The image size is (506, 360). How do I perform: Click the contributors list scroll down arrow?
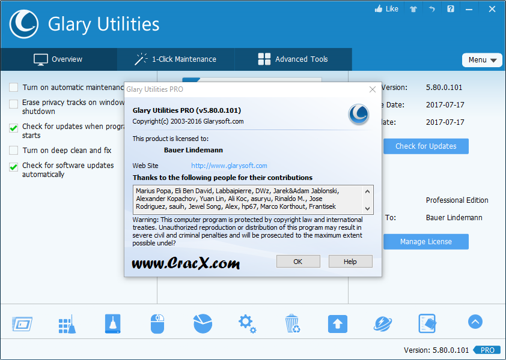(x=367, y=209)
